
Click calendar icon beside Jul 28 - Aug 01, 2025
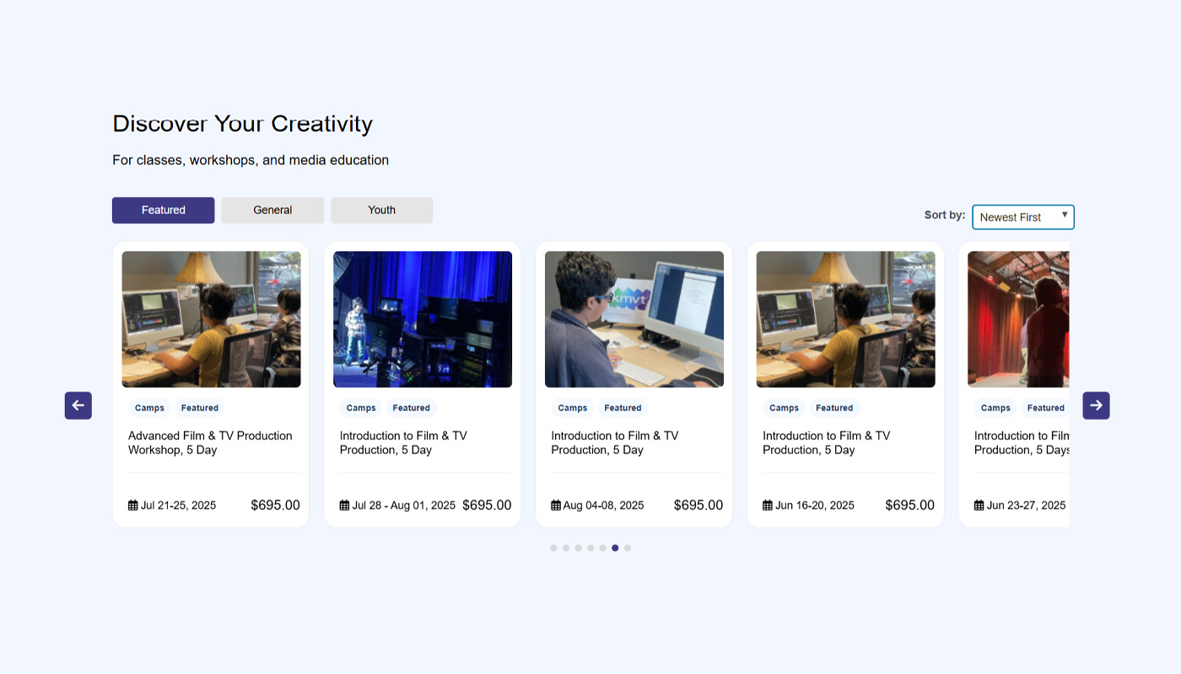tap(344, 505)
